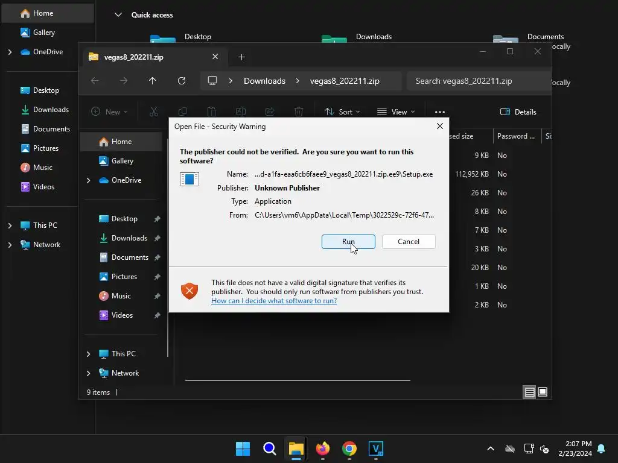Toggle the Details pane button
The image size is (618, 463).
(x=518, y=112)
